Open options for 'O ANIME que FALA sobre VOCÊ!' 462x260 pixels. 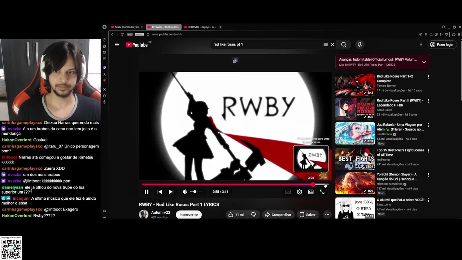[x=428, y=200]
